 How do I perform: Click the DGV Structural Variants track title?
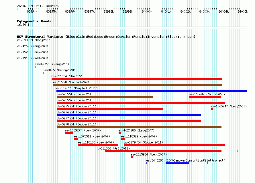106,37
